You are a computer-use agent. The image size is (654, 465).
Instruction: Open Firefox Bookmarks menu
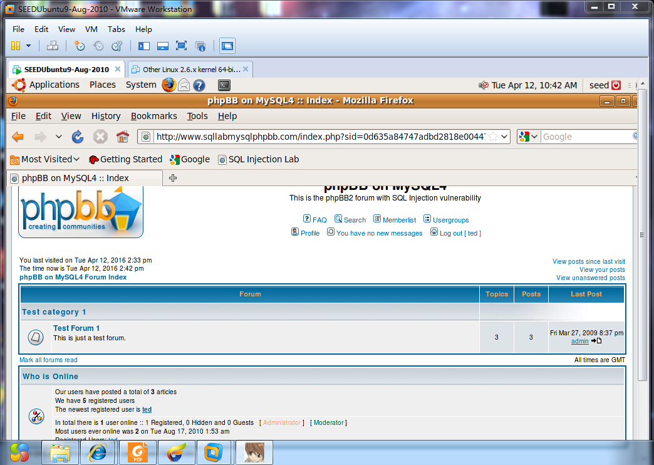click(154, 116)
